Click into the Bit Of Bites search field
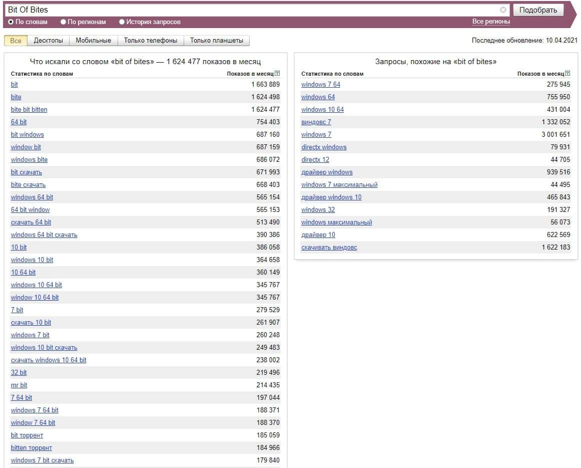The image size is (581, 468). [x=250, y=10]
